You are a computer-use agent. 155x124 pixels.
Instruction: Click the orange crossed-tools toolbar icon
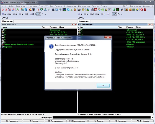click(75, 10)
